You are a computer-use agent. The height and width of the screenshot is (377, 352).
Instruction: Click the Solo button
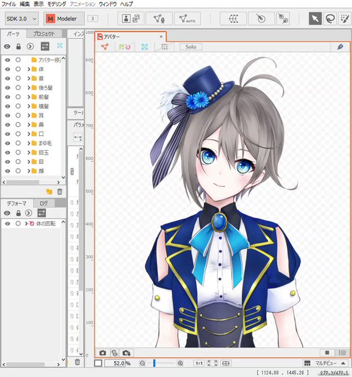[x=191, y=47]
